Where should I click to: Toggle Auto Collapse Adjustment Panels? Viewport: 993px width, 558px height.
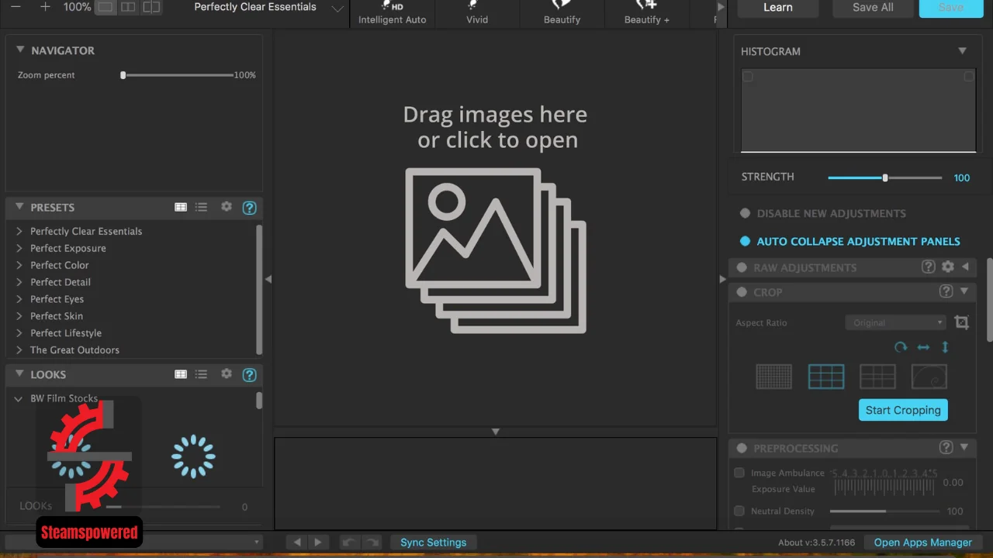coord(745,241)
